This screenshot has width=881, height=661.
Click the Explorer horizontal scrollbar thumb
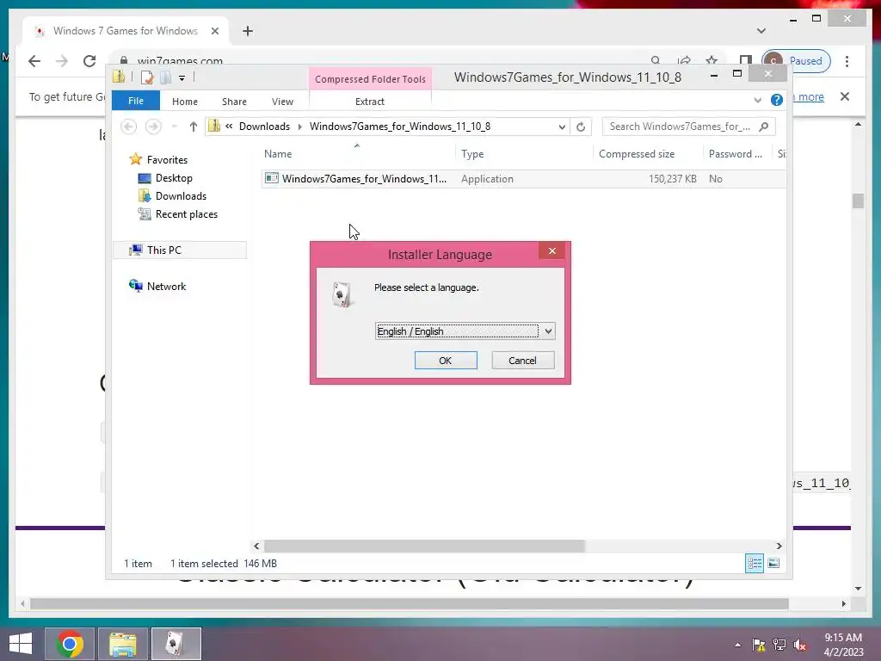tap(424, 546)
